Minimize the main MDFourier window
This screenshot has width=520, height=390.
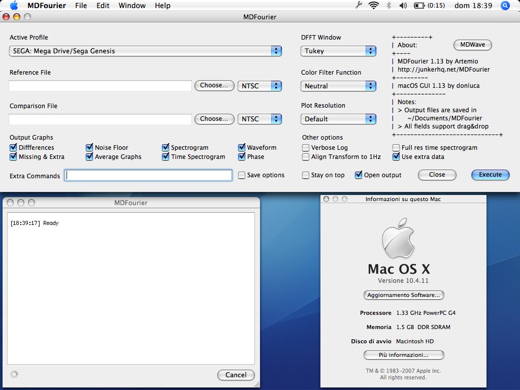click(x=17, y=17)
